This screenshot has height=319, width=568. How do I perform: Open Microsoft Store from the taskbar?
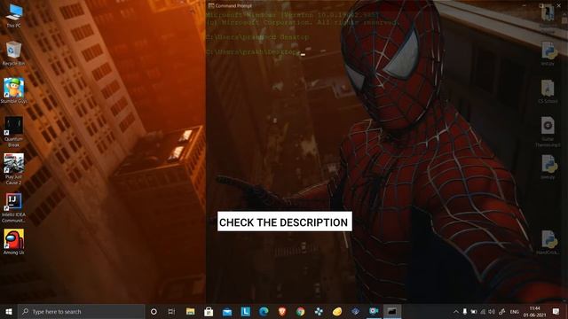[x=209, y=311]
